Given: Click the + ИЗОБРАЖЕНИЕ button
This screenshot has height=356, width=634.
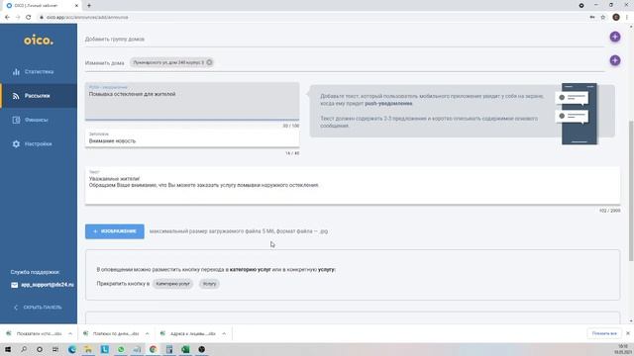Looking at the screenshot, I should click(x=115, y=231).
